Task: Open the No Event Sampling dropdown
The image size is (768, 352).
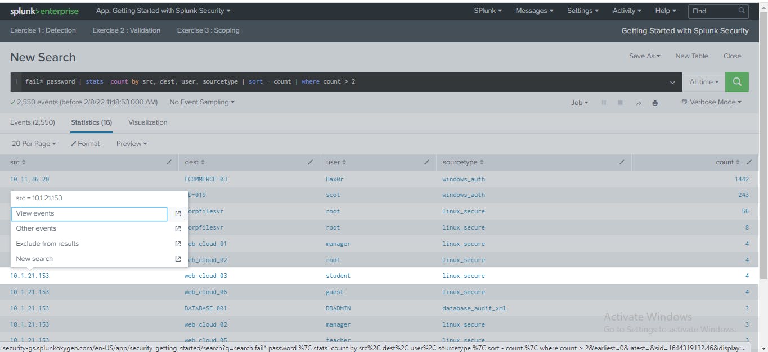Action: 202,102
